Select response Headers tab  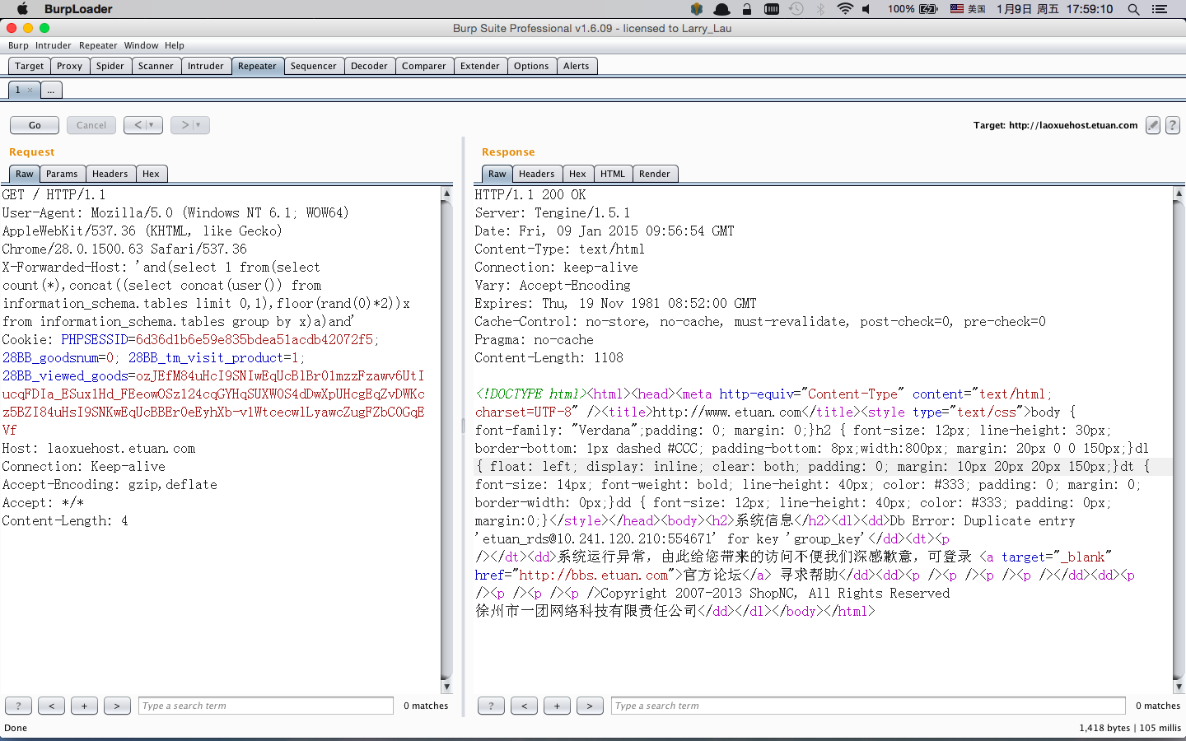537,174
